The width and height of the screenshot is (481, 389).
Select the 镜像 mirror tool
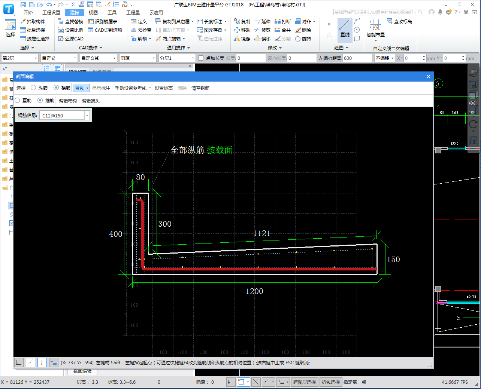(x=242, y=39)
